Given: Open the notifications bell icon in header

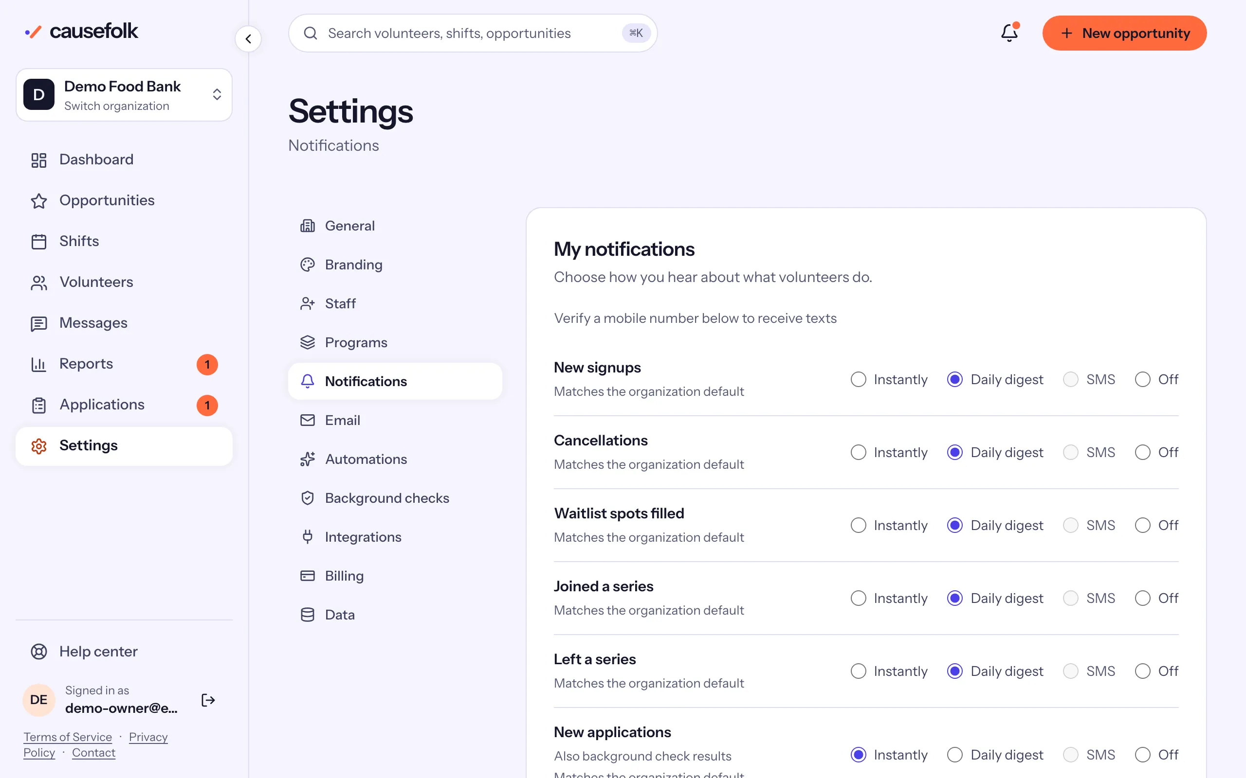Looking at the screenshot, I should pyautogui.click(x=1009, y=33).
